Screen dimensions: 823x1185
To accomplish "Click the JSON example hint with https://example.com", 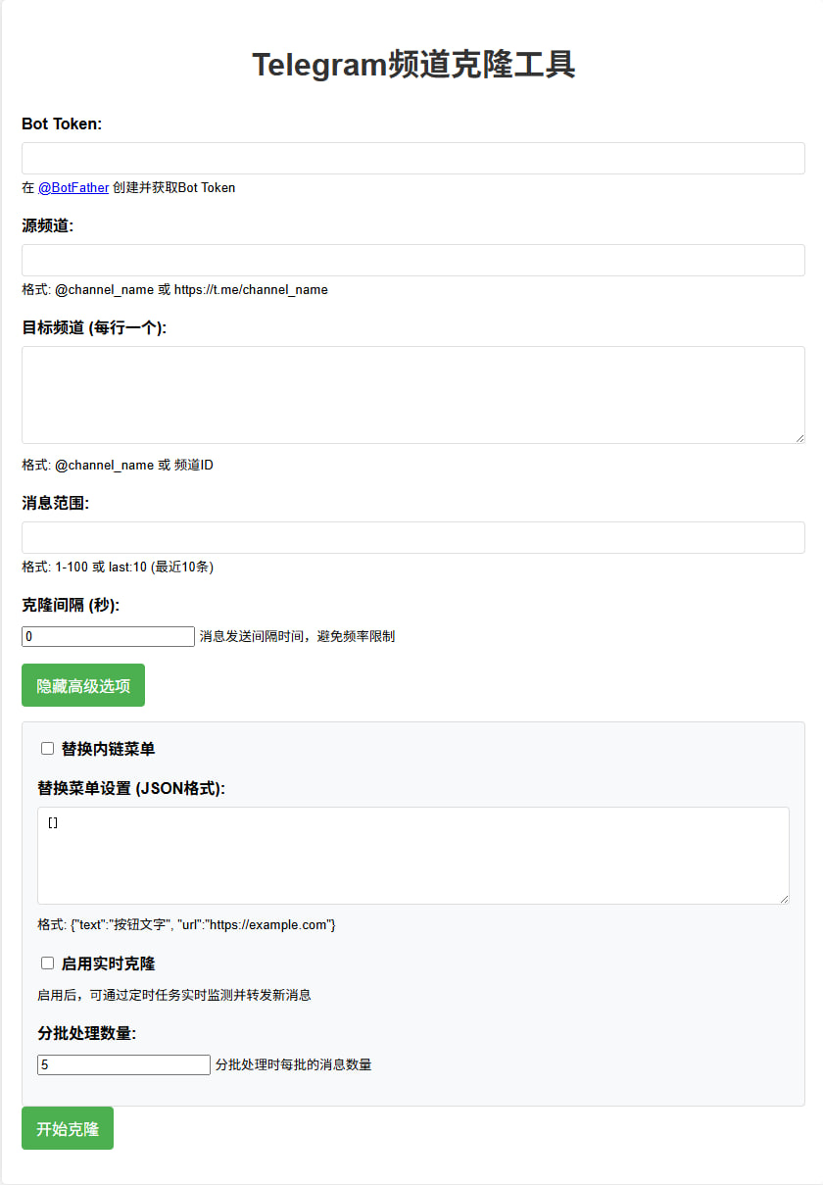I will click(186, 924).
